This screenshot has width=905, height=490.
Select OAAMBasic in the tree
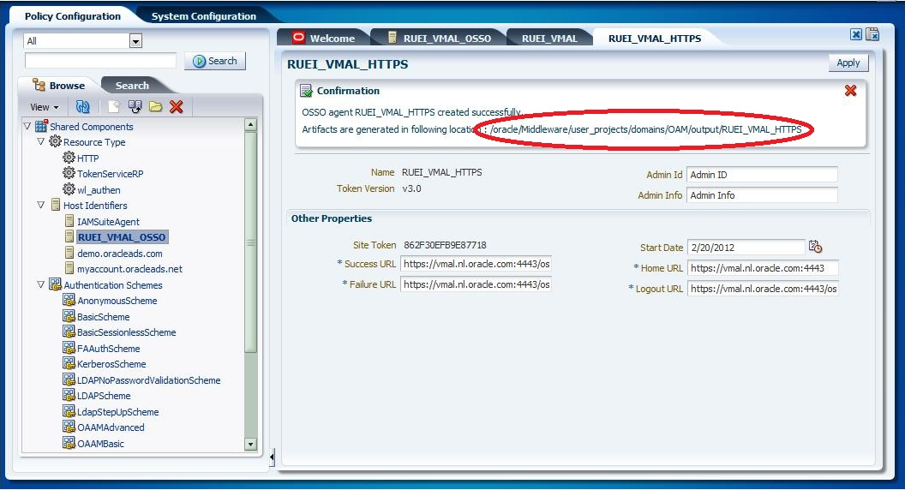coord(100,443)
